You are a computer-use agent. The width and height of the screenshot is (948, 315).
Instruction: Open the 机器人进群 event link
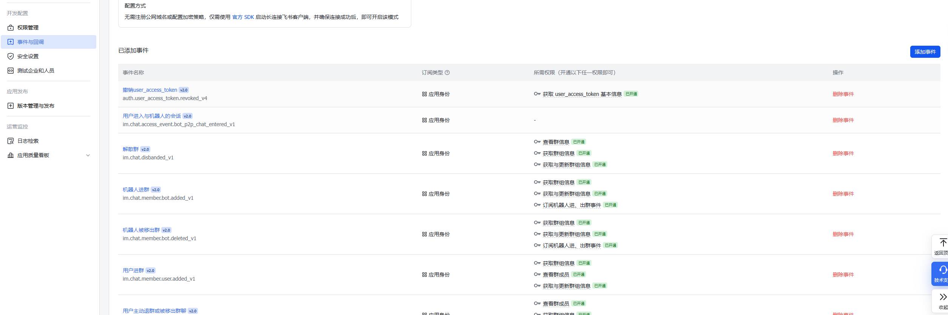pos(136,190)
